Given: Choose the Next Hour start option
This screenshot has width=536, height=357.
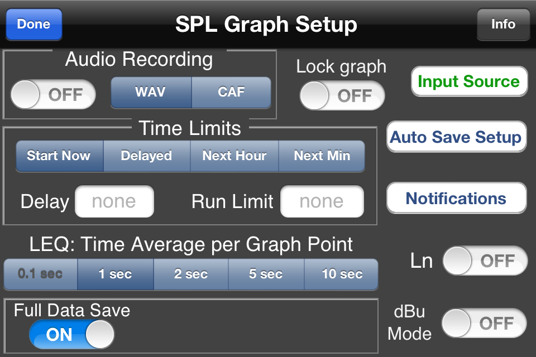Looking at the screenshot, I should pyautogui.click(x=234, y=156).
